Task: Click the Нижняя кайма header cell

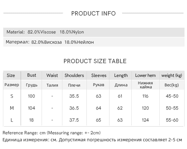Action: (145, 85)
